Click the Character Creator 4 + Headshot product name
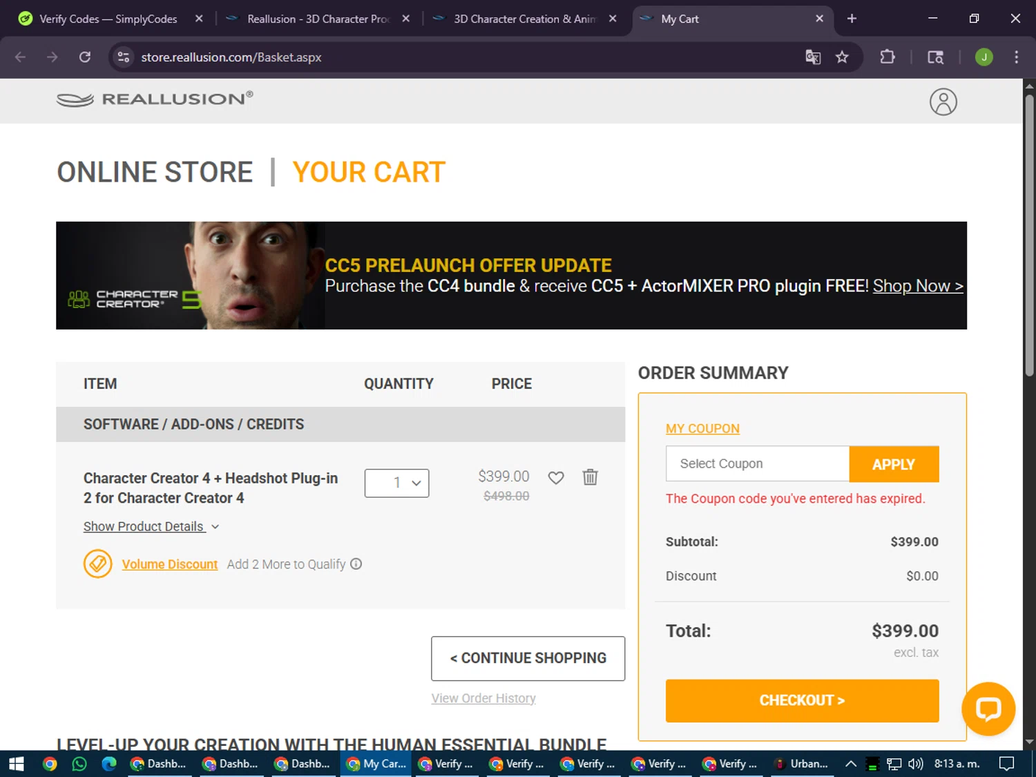The height and width of the screenshot is (777, 1036). tap(211, 488)
